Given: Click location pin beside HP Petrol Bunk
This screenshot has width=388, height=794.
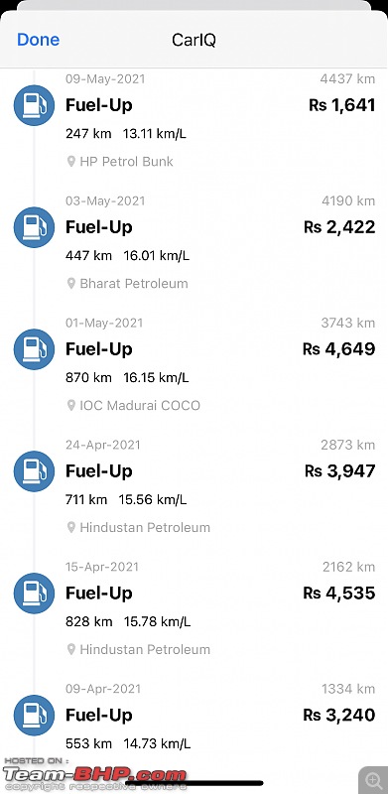Looking at the screenshot, I should tap(71, 162).
